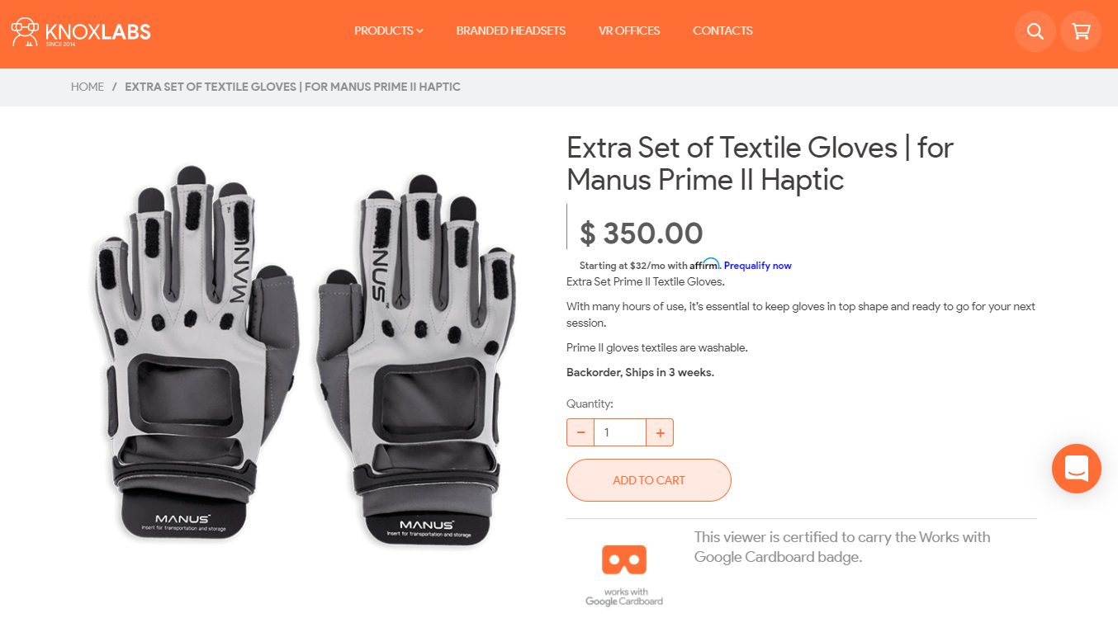Click the Affirm logo

706,264
